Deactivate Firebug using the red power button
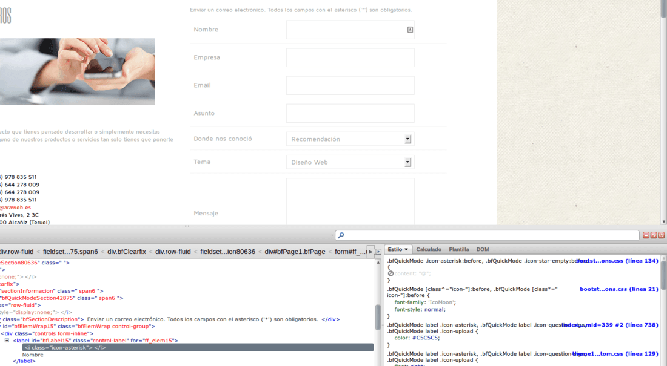This screenshot has height=366, width=667. [x=661, y=235]
